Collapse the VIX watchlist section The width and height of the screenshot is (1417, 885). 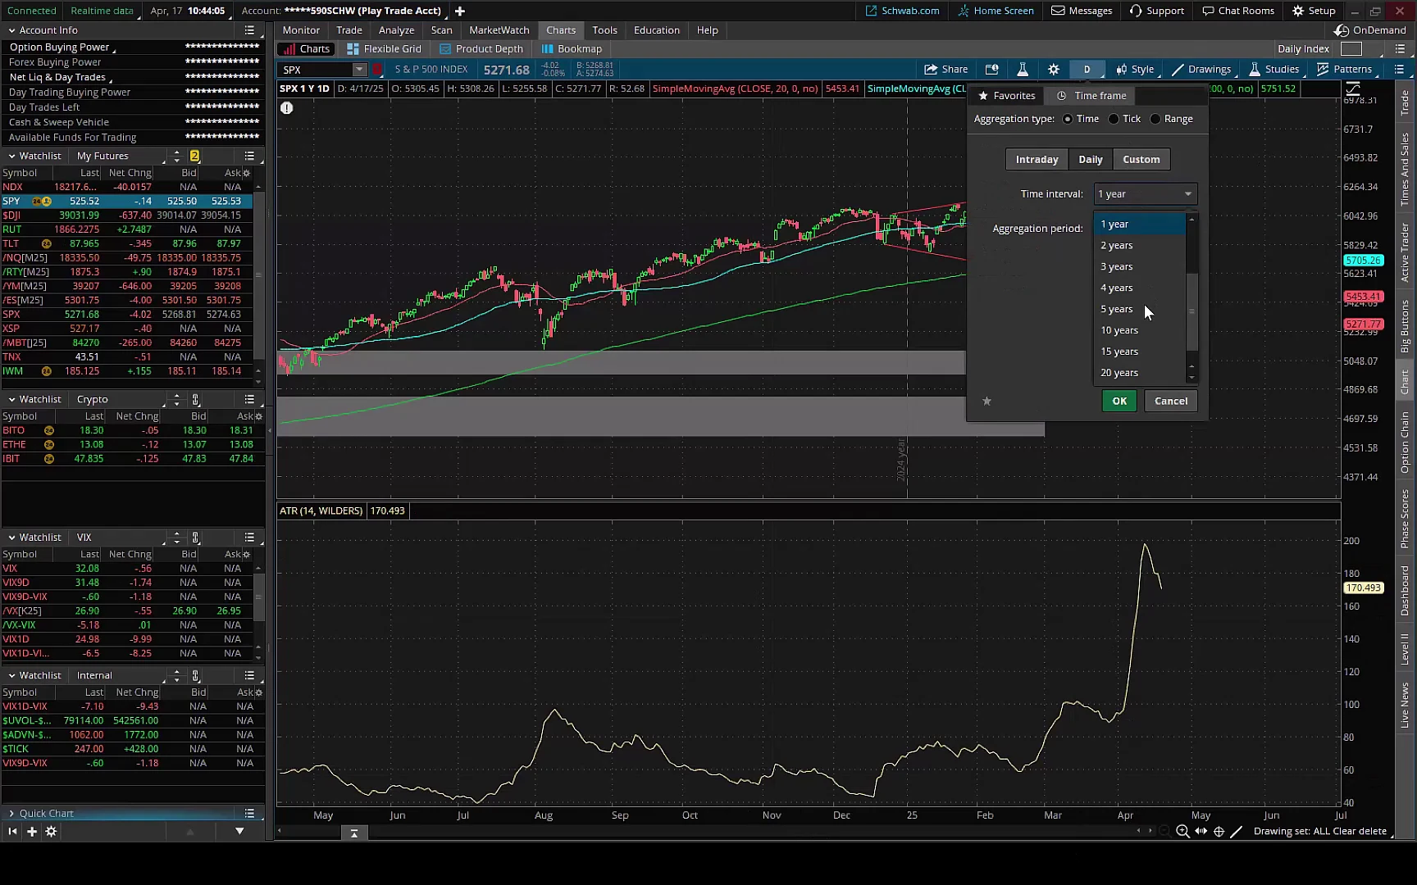click(x=12, y=538)
